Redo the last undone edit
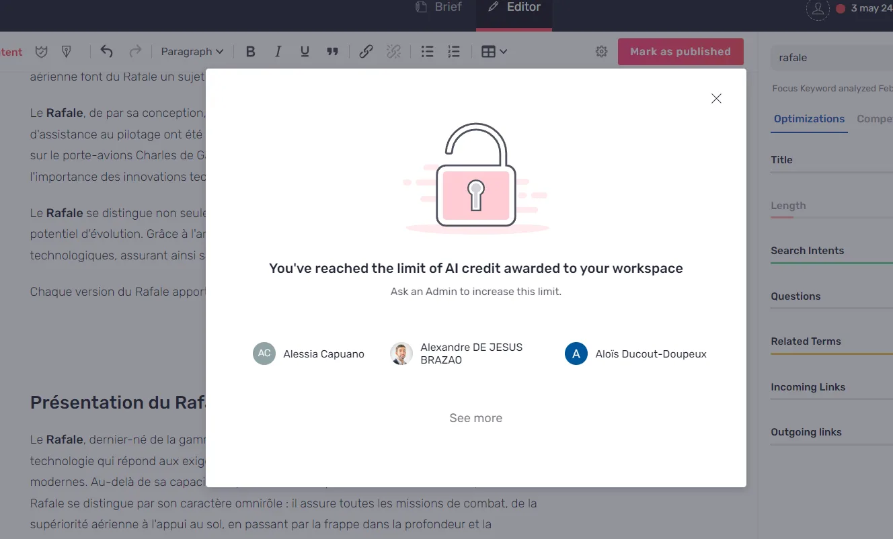Screen dimensions: 893x539 click(x=135, y=51)
